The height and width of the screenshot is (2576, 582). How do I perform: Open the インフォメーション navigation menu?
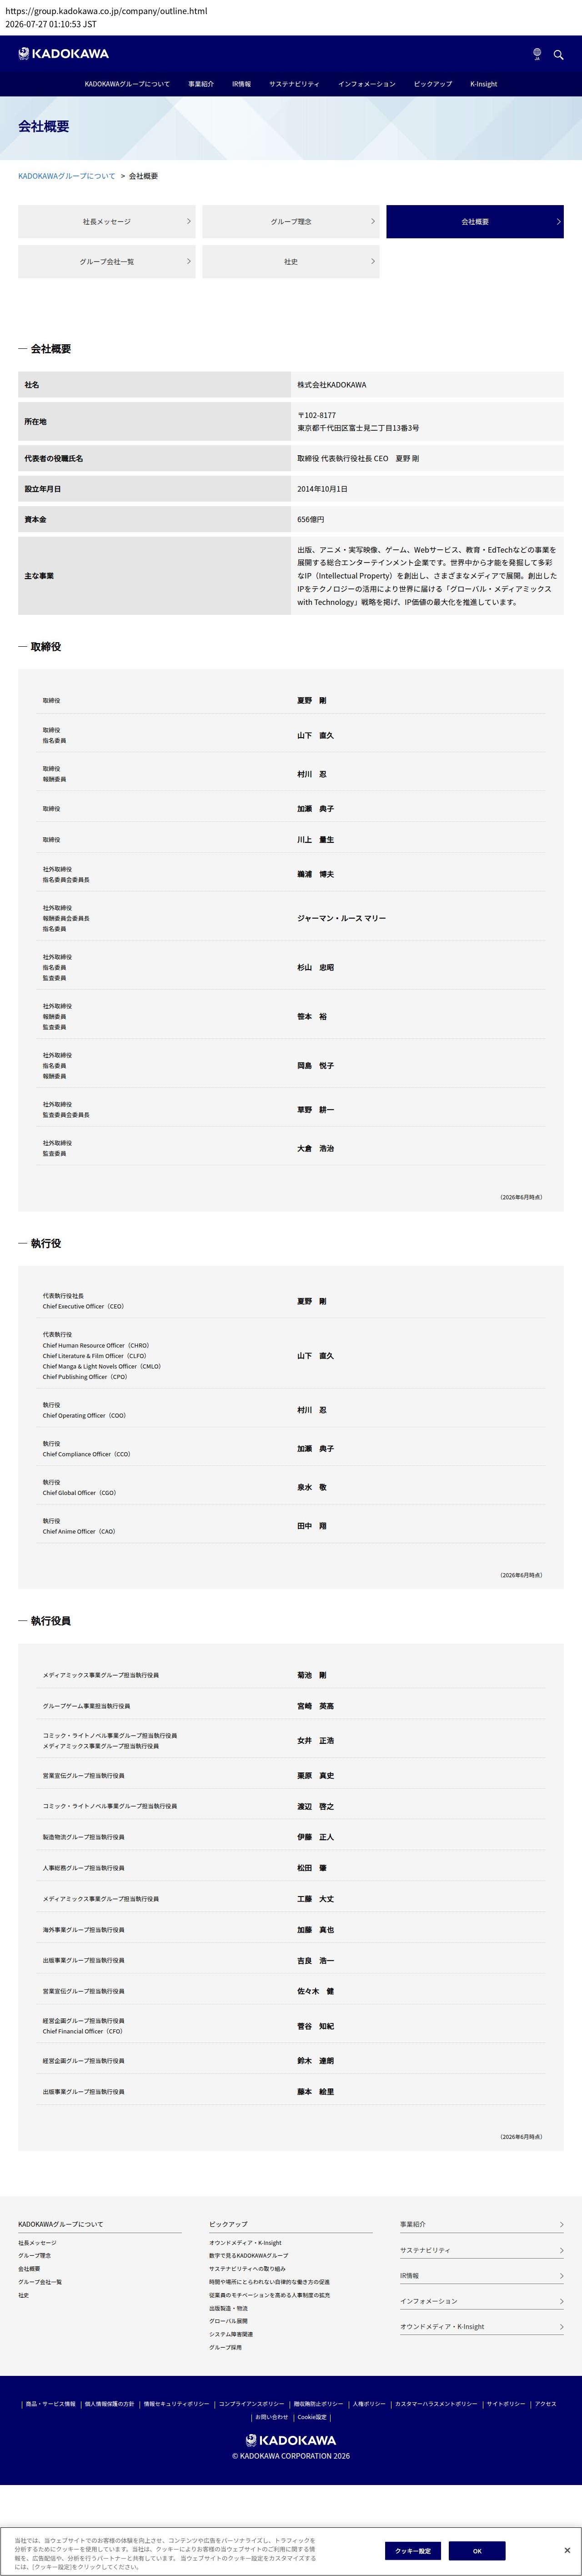[x=366, y=84]
